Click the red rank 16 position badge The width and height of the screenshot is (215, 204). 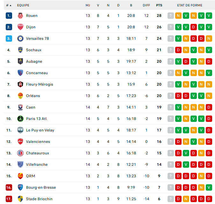9,187
